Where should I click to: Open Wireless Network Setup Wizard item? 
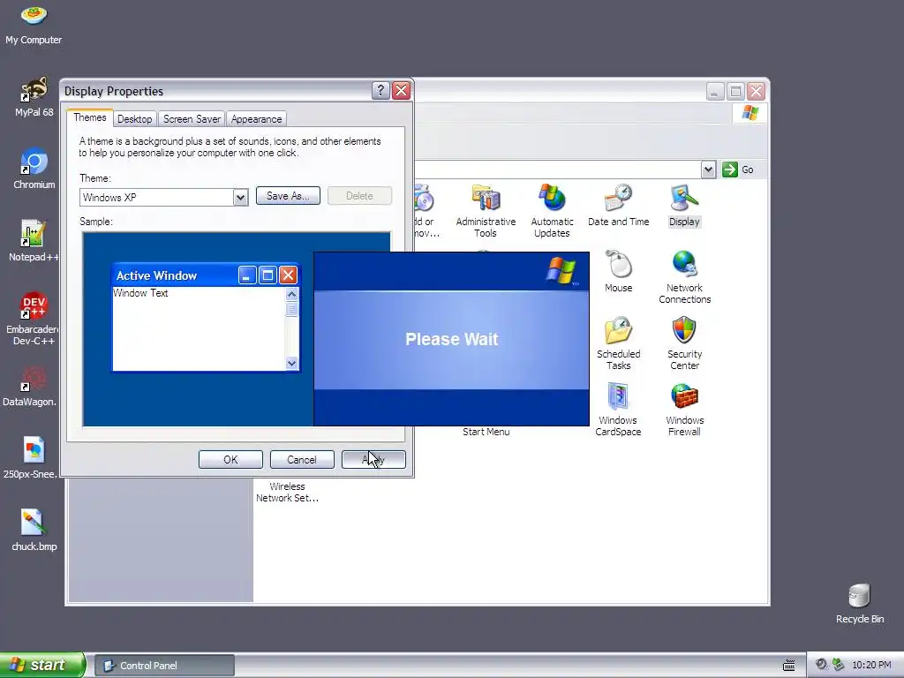pos(287,493)
